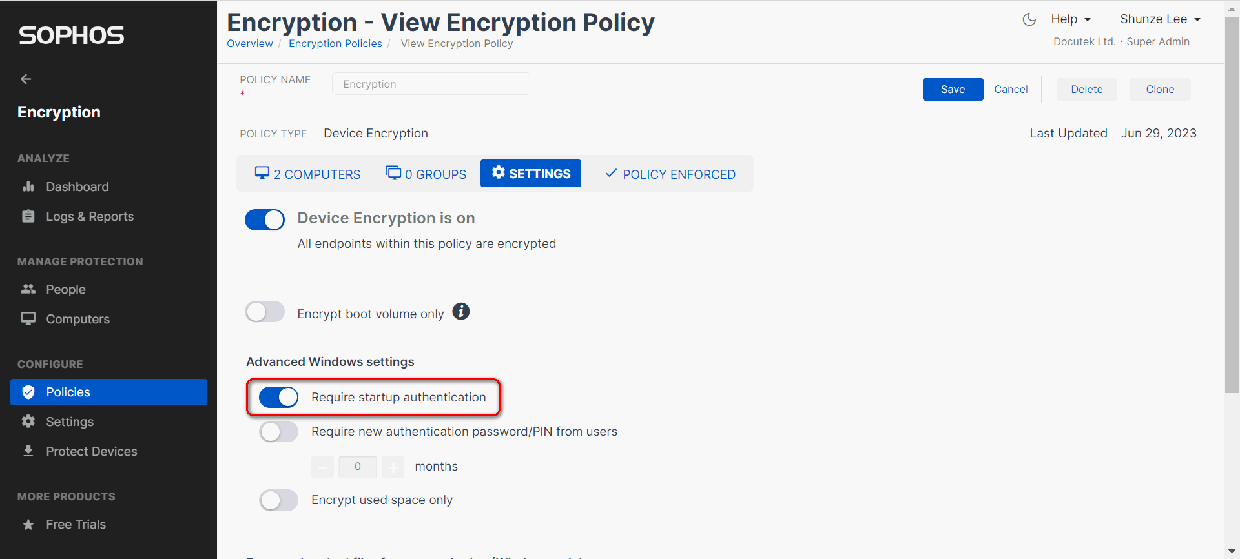Click the Encryption sidebar heading
The width and height of the screenshot is (1240, 559).
pos(59,112)
